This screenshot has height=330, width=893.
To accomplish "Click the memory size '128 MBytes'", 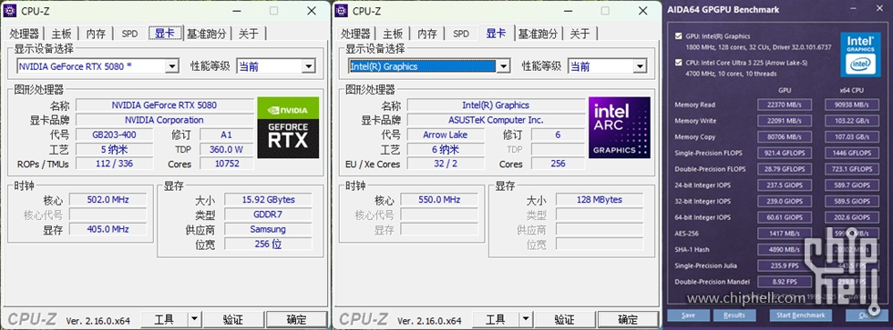I will click(x=600, y=200).
